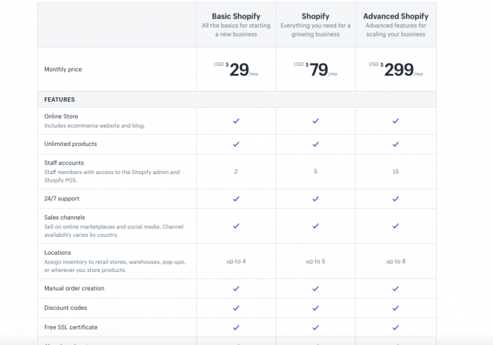493x345 pixels.
Task: Click 24/7 support checkmark under Advanced Shopify
Action: tap(395, 198)
